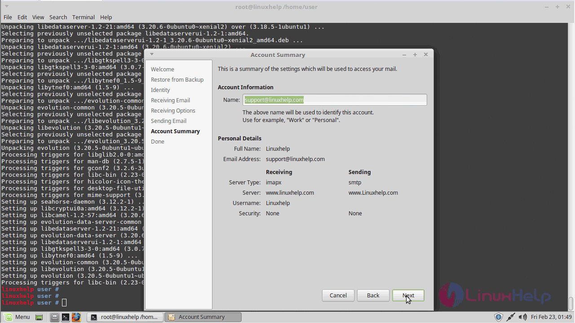Click Username value Linuxhelp

[x=278, y=203]
